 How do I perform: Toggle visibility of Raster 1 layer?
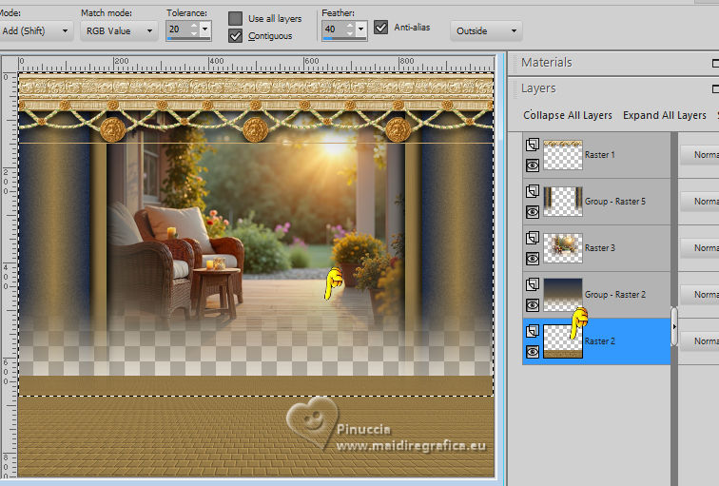pyautogui.click(x=533, y=165)
